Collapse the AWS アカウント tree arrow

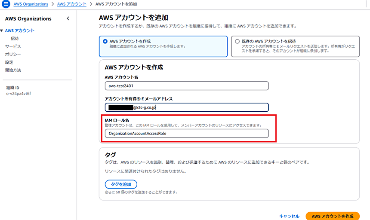[2, 31]
